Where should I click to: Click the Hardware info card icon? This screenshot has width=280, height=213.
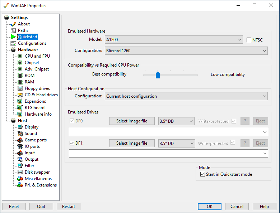pos(20,114)
